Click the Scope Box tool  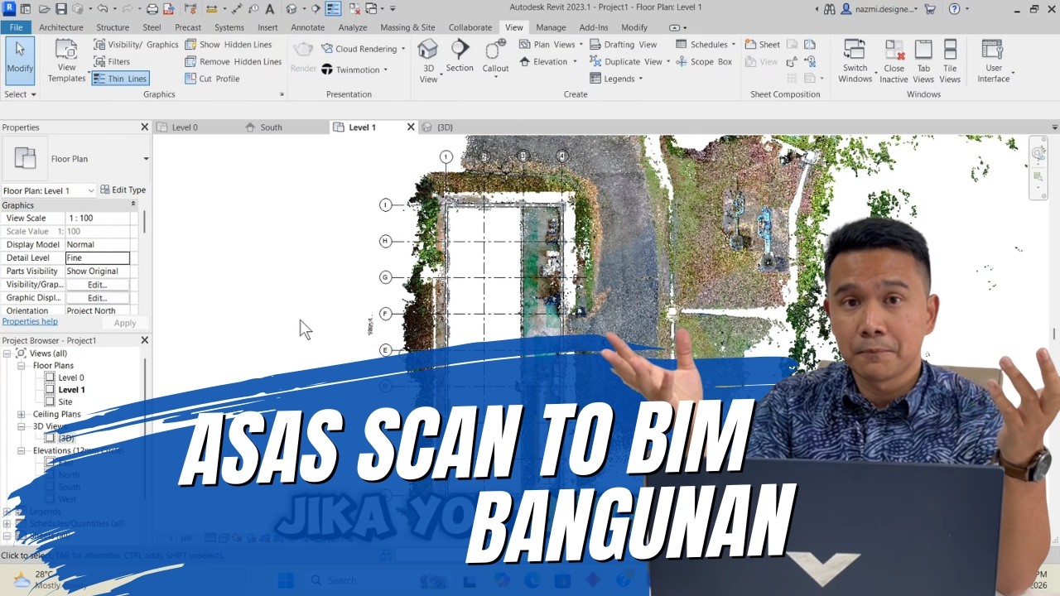tap(704, 61)
